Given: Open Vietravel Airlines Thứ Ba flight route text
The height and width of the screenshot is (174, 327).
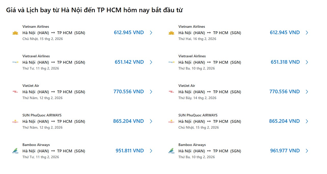Looking at the screenshot, I should (x=210, y=62).
